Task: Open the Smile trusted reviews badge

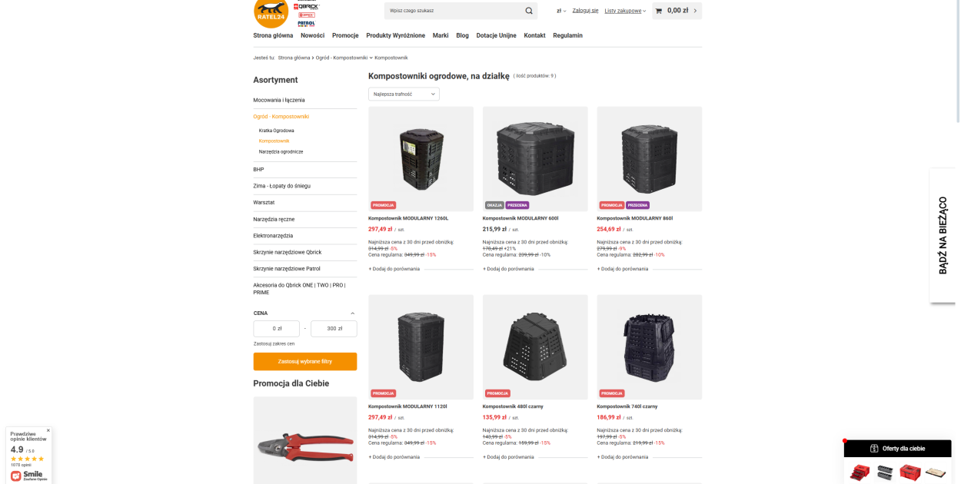Action: tap(28, 476)
